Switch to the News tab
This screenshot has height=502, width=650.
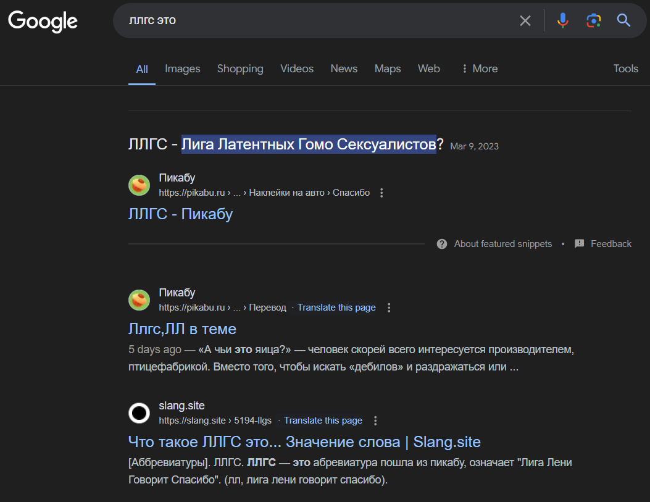344,69
